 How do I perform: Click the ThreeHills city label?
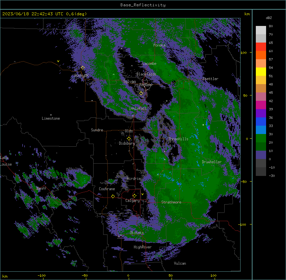click(178, 139)
